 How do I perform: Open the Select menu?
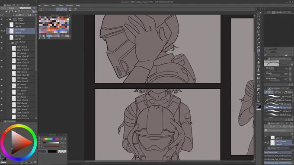pyautogui.click(x=46, y=6)
